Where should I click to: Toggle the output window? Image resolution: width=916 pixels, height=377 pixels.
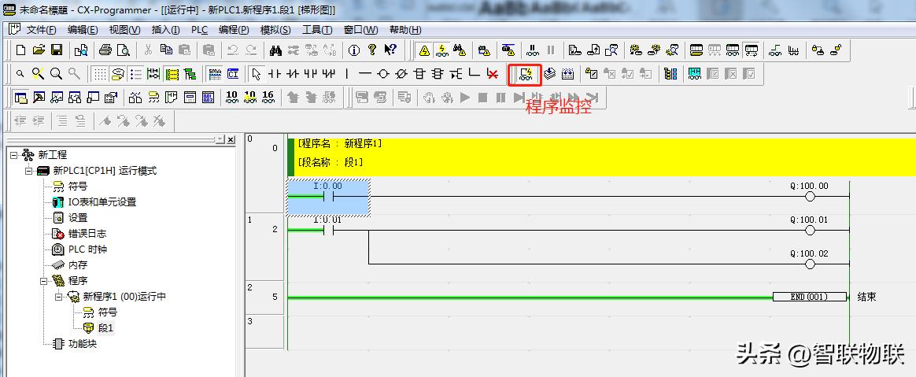[x=39, y=98]
